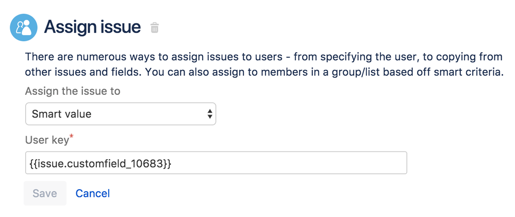
Task: Select the 'Assign issue' heading
Action: 92,27
